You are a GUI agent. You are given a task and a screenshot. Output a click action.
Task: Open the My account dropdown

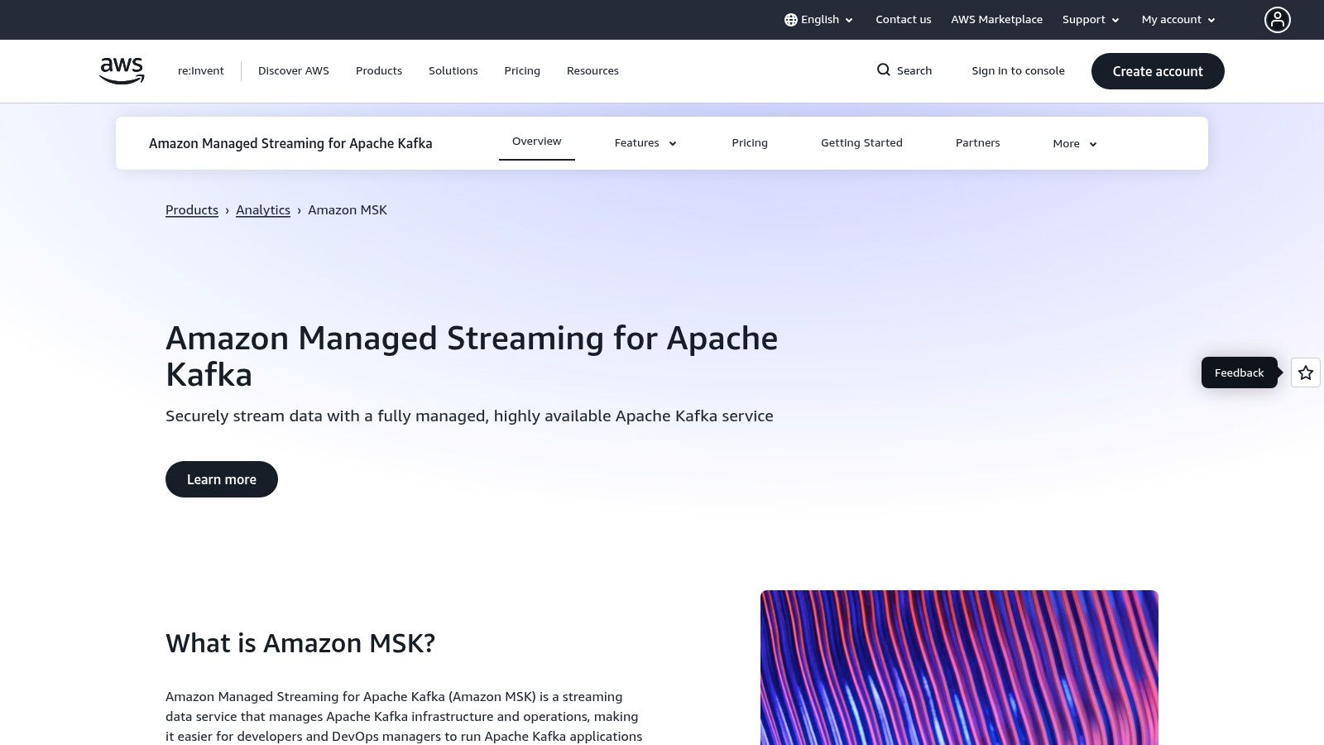point(1177,19)
